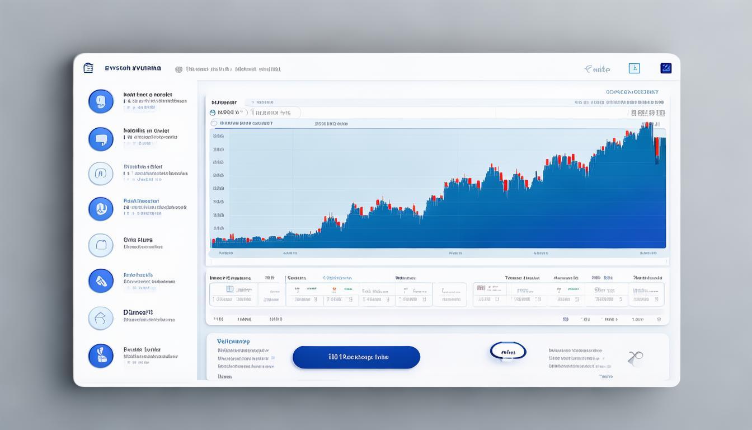Click the cursive text link in header

pyautogui.click(x=597, y=69)
